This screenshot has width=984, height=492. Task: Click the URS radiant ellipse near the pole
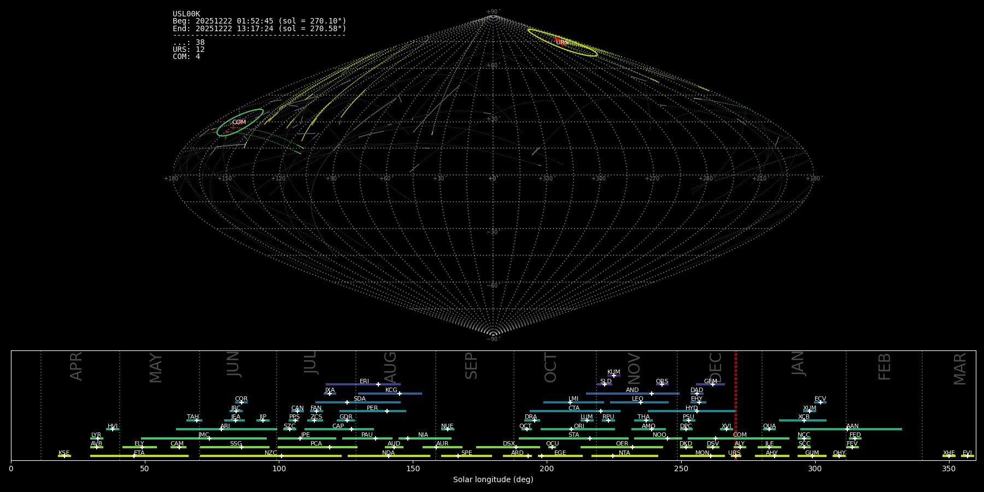tap(562, 43)
